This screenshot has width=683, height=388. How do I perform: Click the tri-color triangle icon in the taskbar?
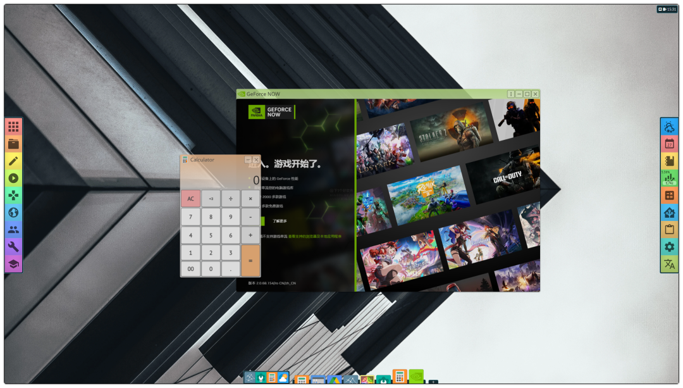(x=334, y=379)
